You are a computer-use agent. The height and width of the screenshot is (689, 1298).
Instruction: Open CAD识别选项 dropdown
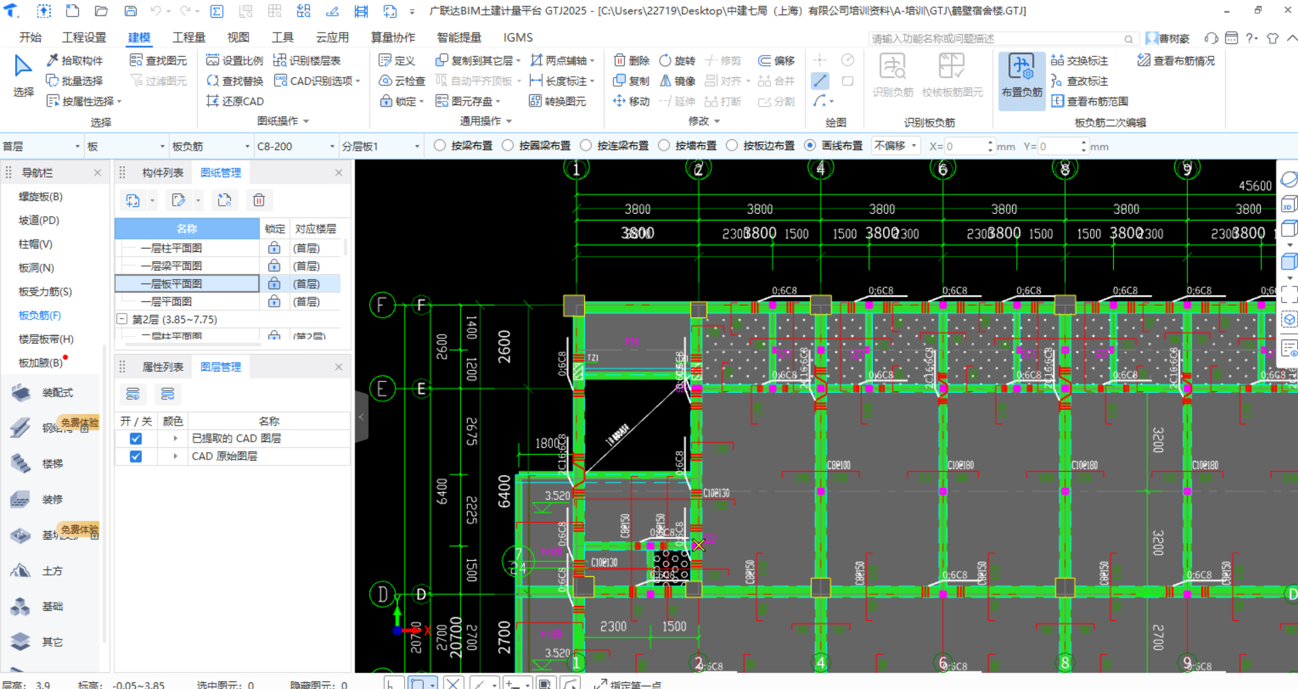(317, 81)
